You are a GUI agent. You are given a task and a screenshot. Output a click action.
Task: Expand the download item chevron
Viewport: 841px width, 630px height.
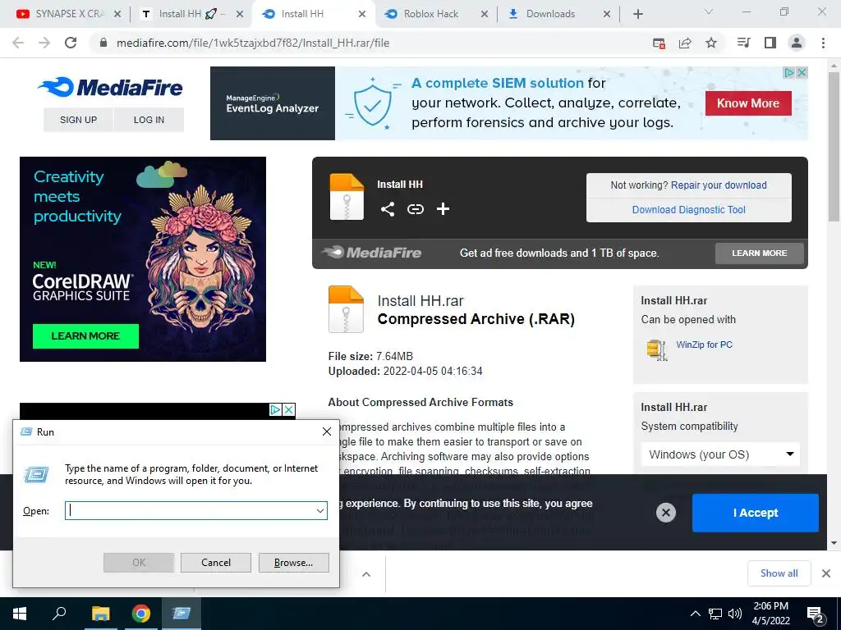[x=366, y=574]
